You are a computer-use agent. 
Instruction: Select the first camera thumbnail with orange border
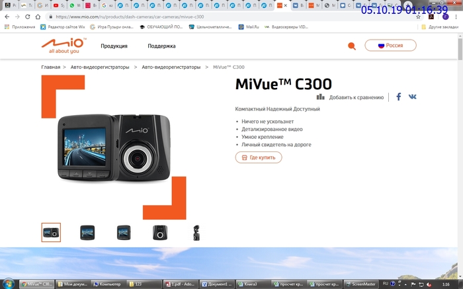(51, 233)
